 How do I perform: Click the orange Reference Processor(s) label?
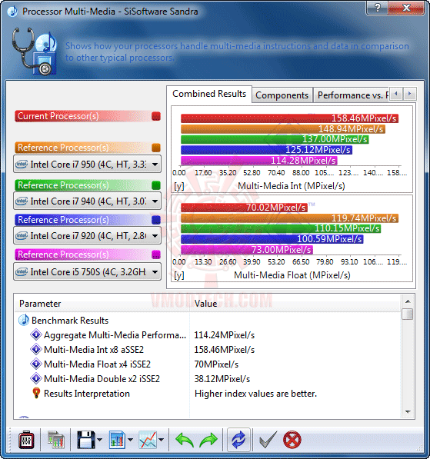tap(63, 148)
